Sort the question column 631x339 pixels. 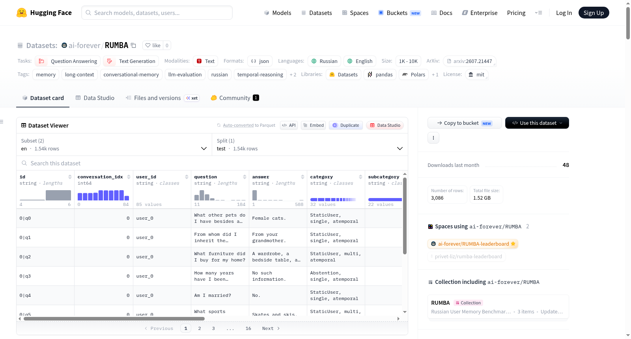tap(245, 177)
